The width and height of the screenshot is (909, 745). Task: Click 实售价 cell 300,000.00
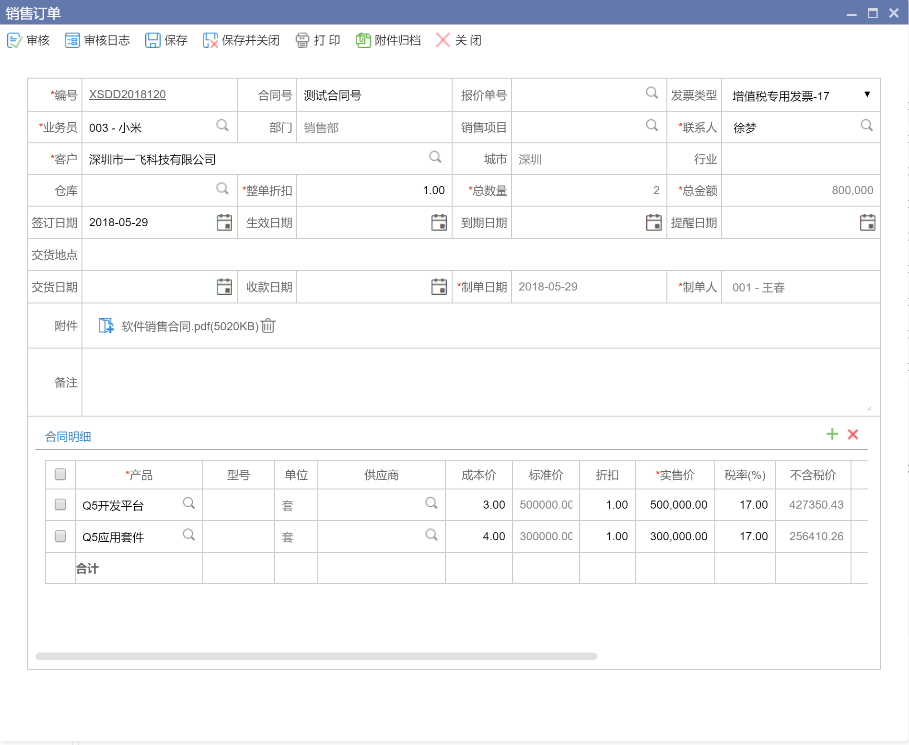point(675,536)
